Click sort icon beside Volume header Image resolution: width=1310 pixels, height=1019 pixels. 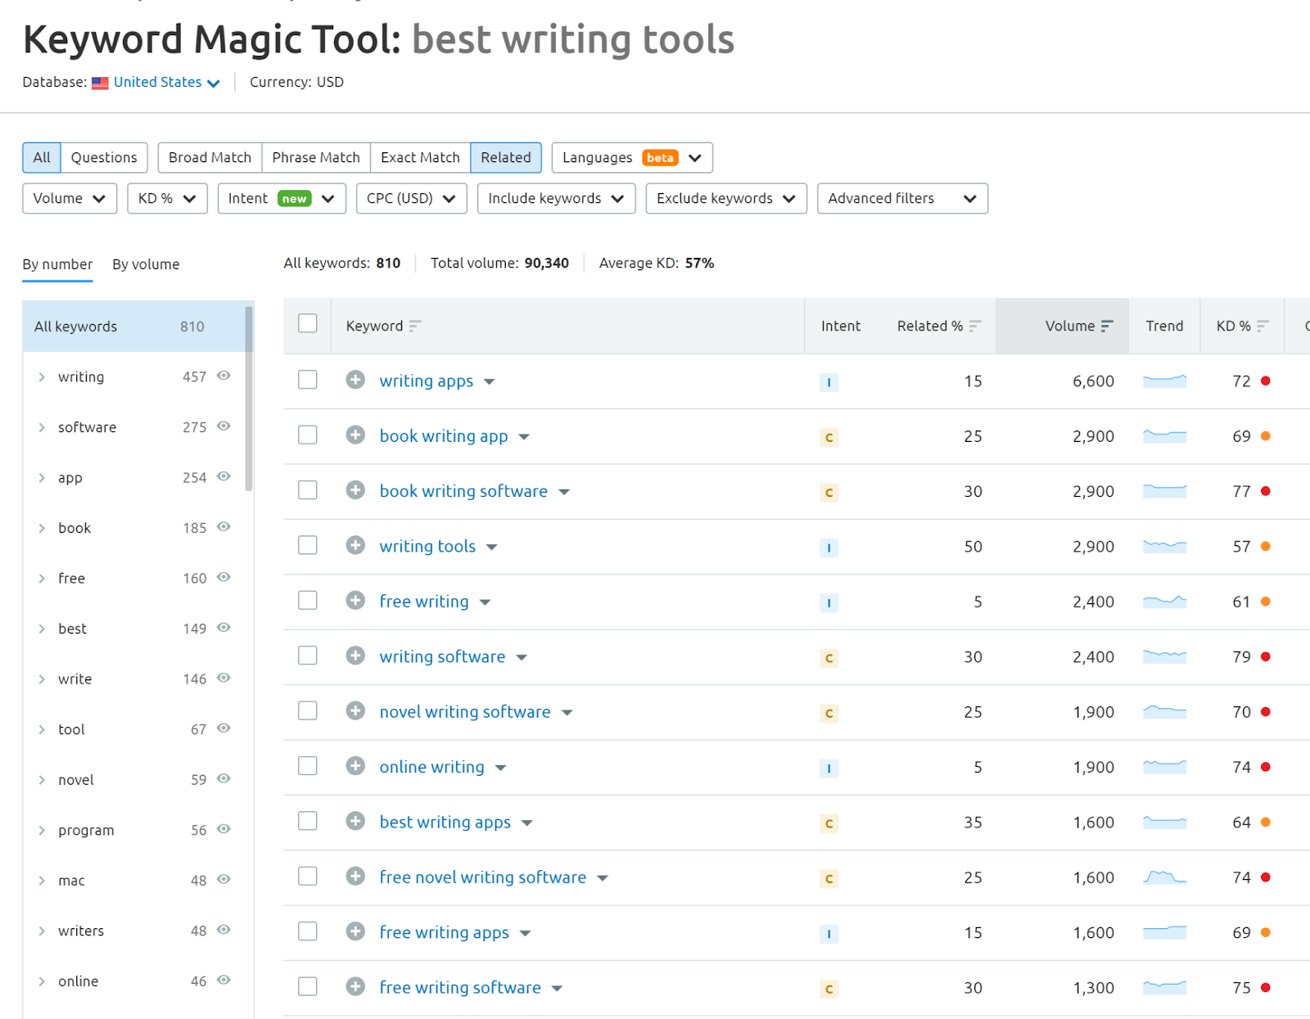tap(1107, 326)
